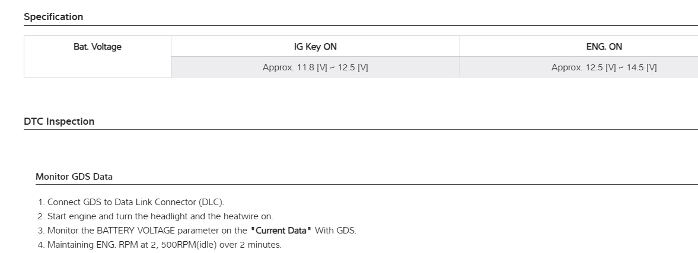Select the 11.8 [V] ~ 12.5 [V] value cell
698x253 pixels.
click(315, 67)
